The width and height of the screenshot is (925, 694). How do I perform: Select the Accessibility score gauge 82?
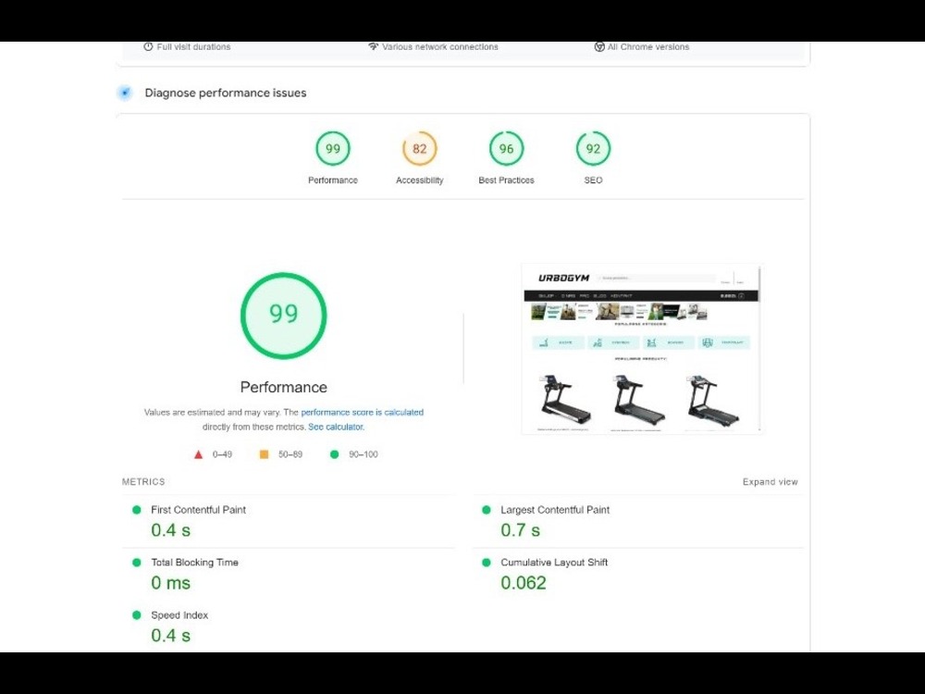point(419,149)
